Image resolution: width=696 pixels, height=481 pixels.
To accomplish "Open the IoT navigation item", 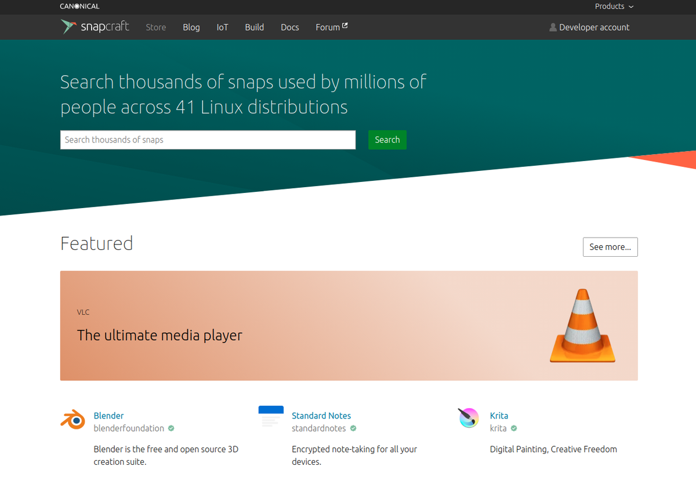I will coord(223,27).
